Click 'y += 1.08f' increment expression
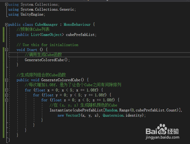This screenshot has height=144, width=190. pyautogui.click(x=95, y=95)
